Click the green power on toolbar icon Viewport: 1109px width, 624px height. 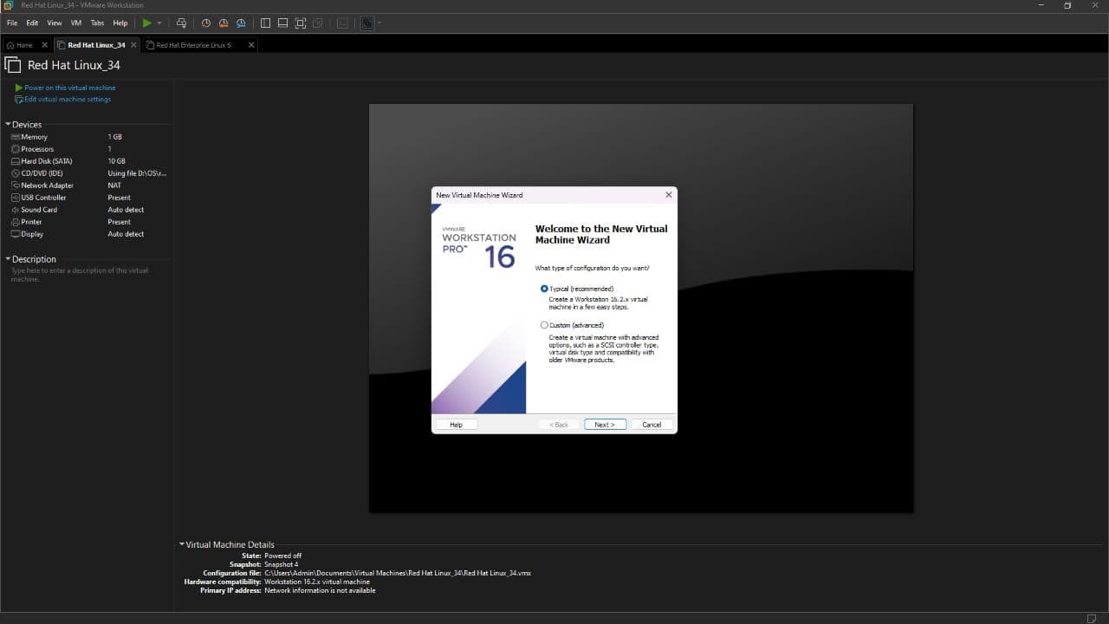(147, 23)
